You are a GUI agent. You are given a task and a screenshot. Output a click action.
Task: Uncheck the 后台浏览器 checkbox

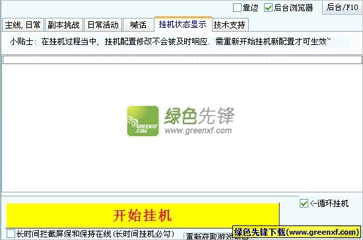268,8
